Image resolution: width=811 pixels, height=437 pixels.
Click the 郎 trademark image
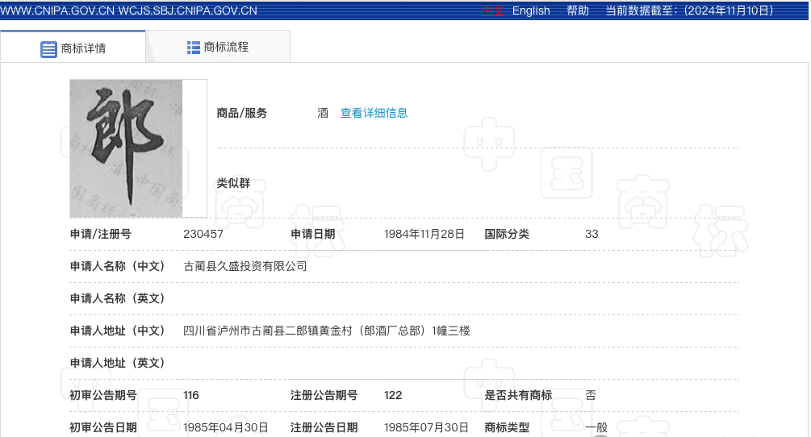pos(127,148)
